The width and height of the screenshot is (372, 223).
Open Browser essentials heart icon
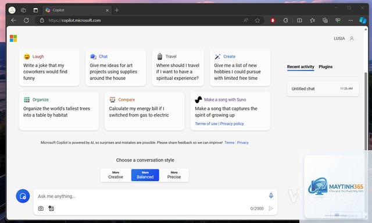pos(338,20)
